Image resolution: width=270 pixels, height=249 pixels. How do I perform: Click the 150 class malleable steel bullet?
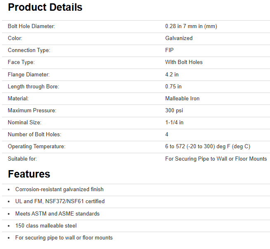click(46, 226)
